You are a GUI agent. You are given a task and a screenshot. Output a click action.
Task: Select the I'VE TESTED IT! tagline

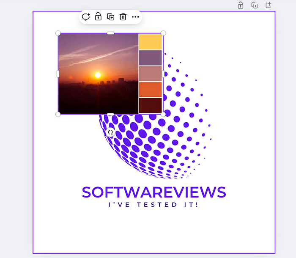(x=153, y=205)
